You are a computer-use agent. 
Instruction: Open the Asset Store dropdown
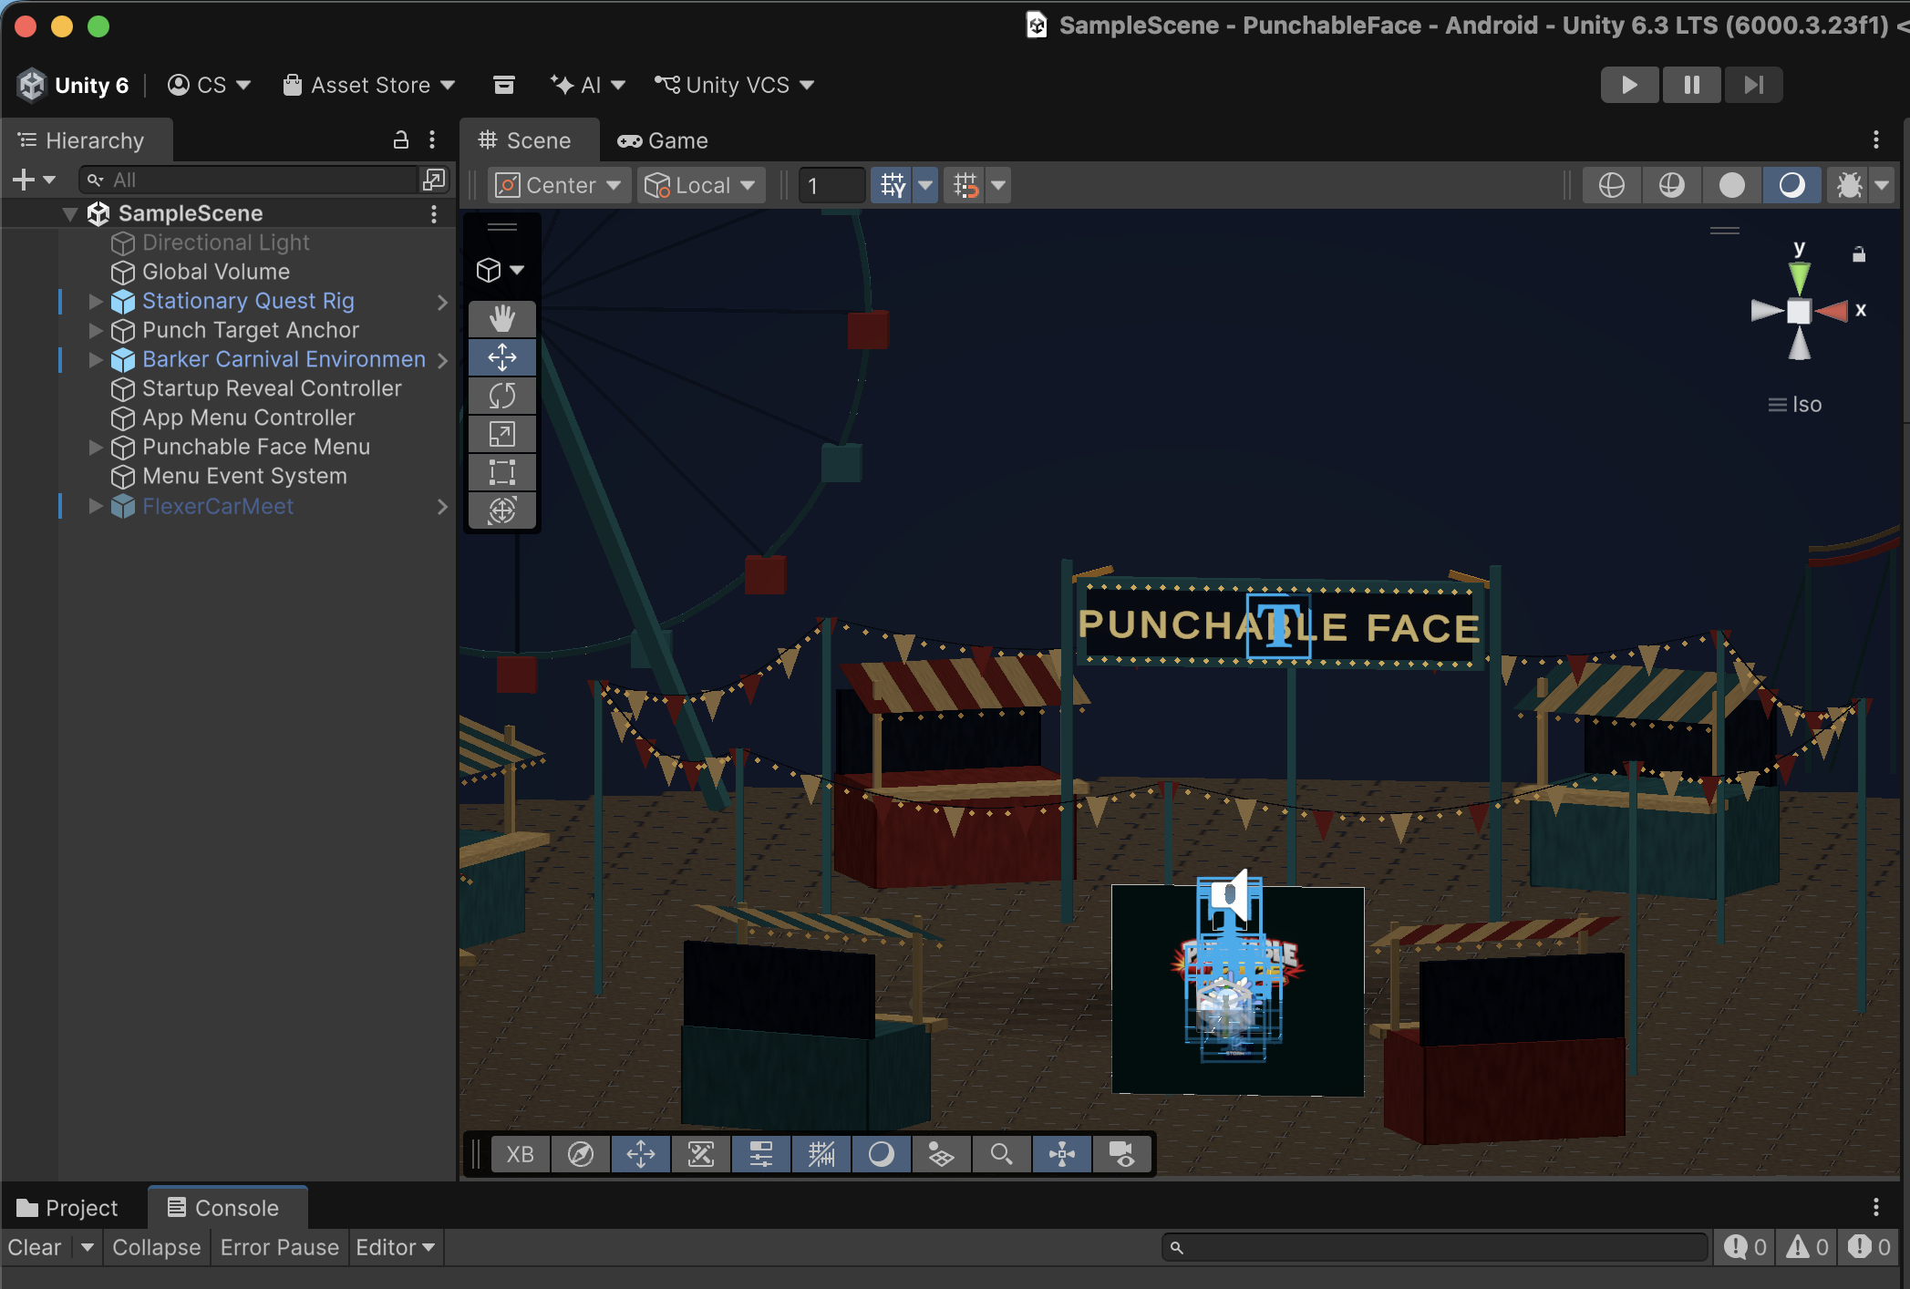pos(368,85)
